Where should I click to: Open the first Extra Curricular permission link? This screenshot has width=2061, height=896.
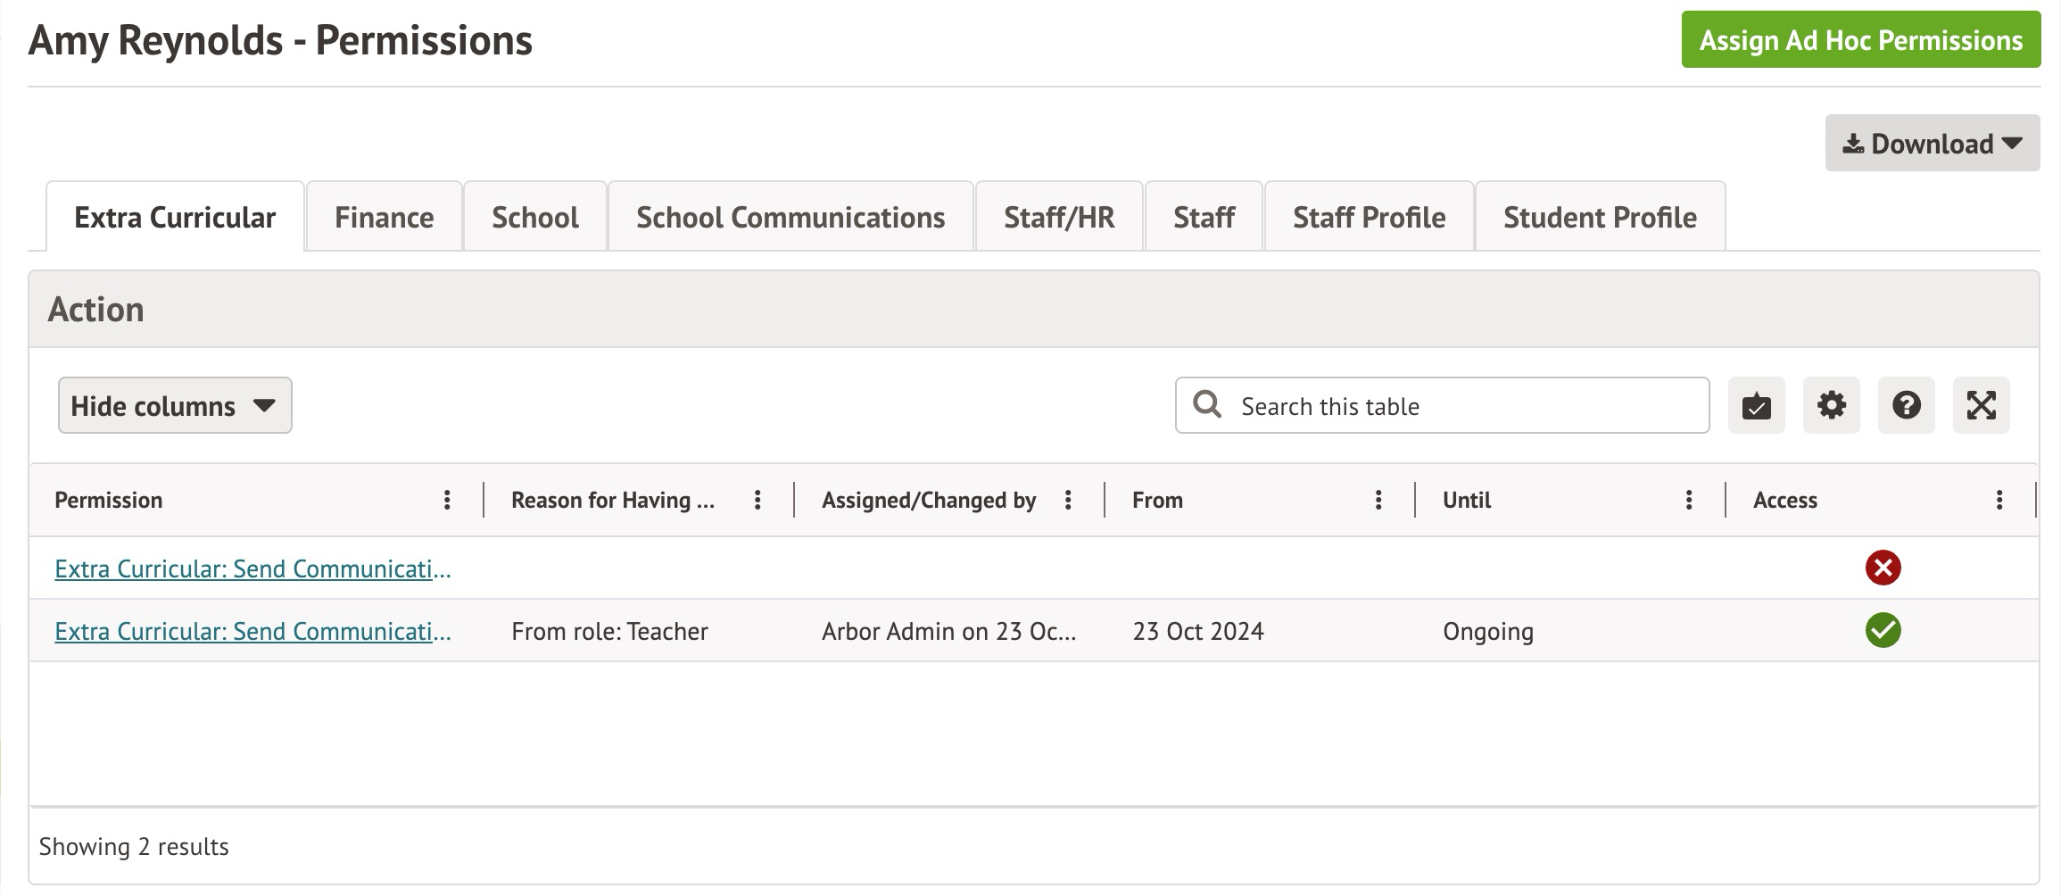pos(252,569)
